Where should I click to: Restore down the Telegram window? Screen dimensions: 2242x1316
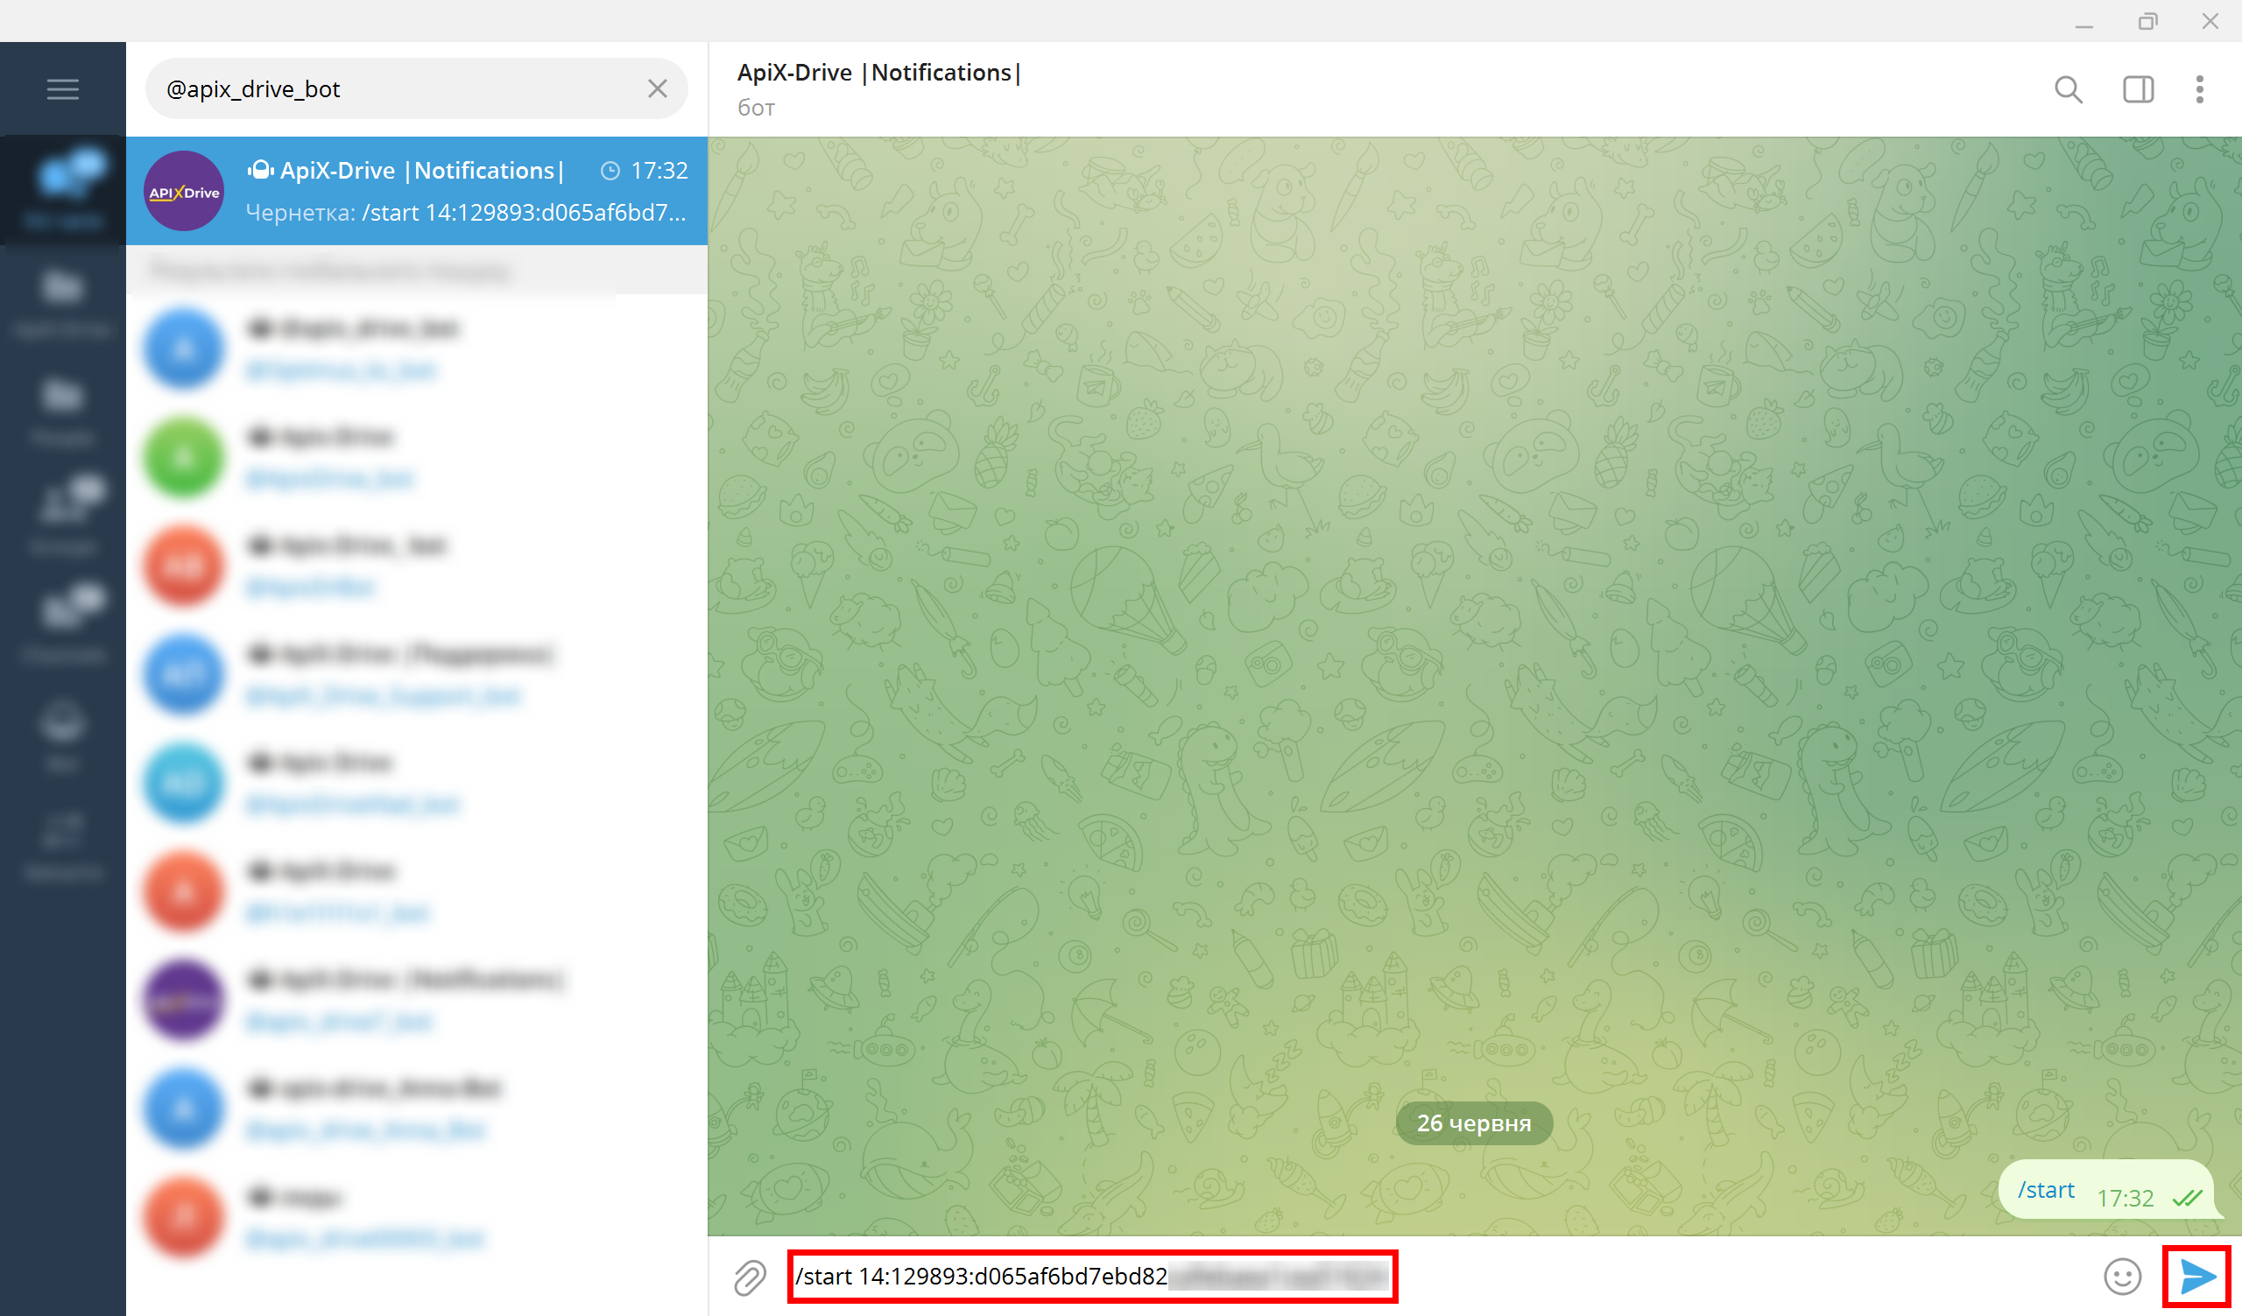[2147, 21]
